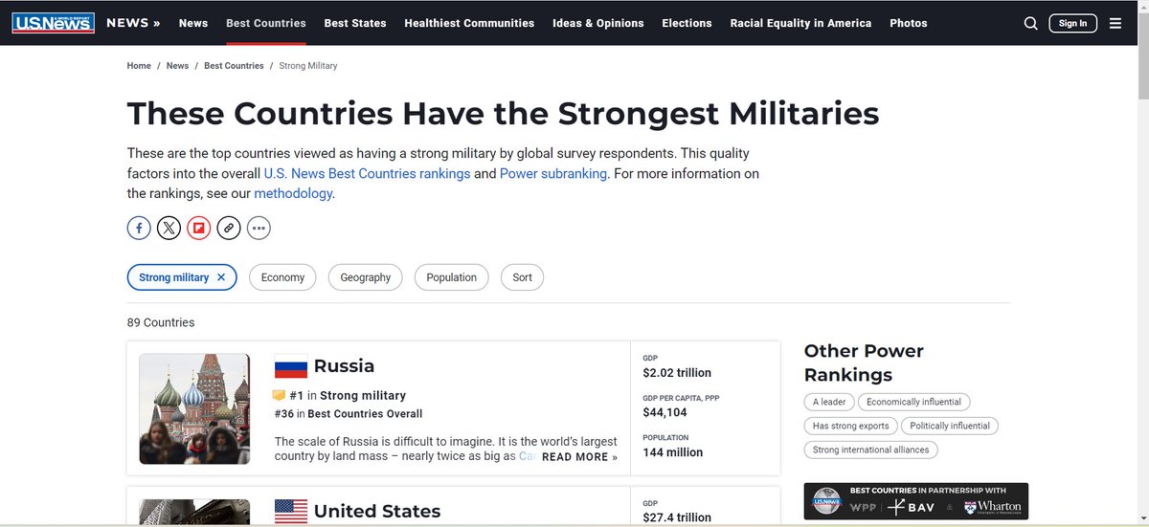Image resolution: width=1149 pixels, height=527 pixels.
Task: Remove the Strong military filter chip
Action: [x=221, y=277]
